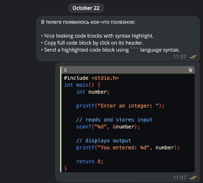The image size is (203, 183).
Task: Click the "Send a highlighted code block" bullet line
Action: point(110,50)
